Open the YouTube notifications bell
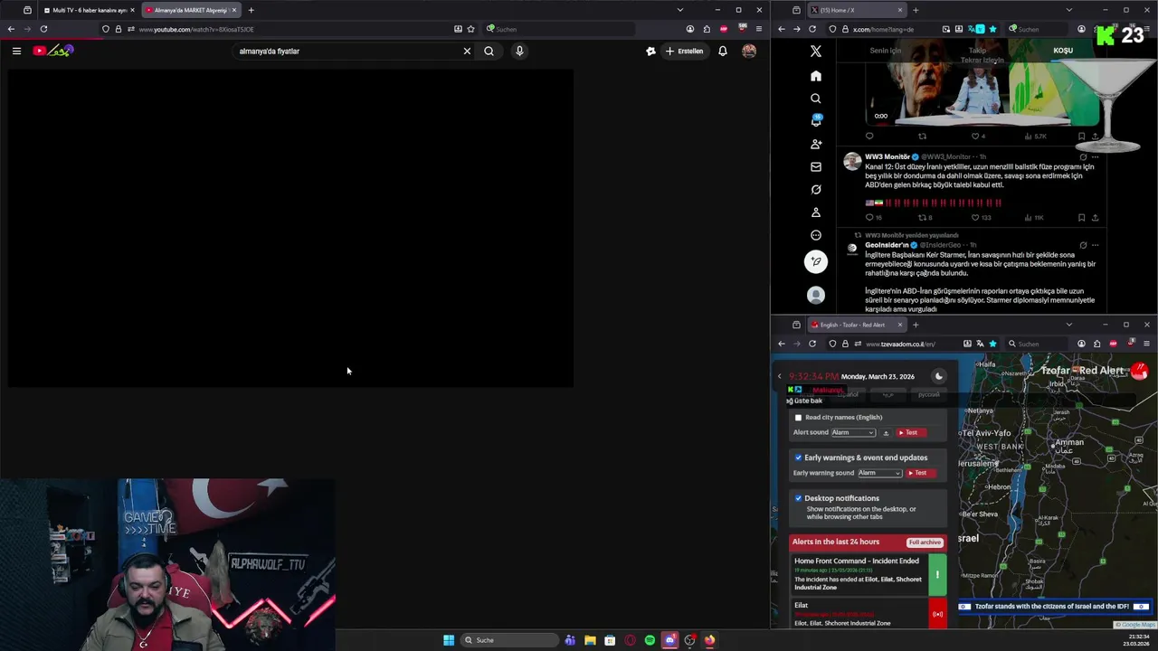Screen dimensions: 1158x651 [x=723, y=52]
